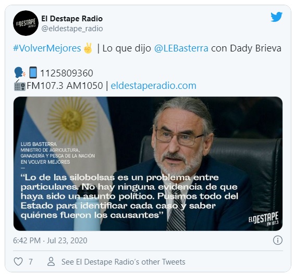Click the radio emoji before FM107.3
The width and height of the screenshot is (295, 276).
point(20,86)
